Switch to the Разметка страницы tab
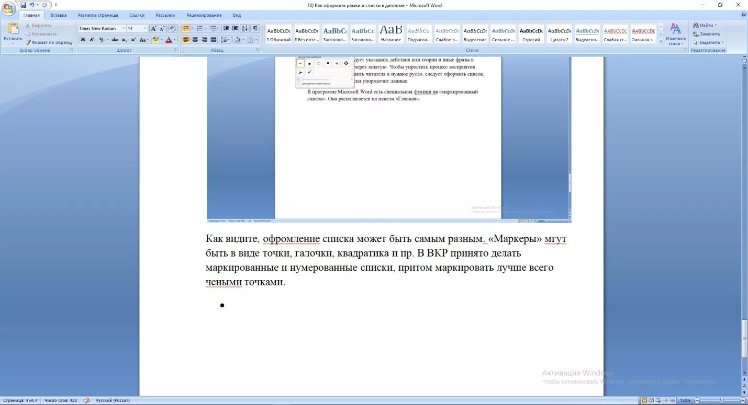The height and width of the screenshot is (405, 748). click(x=98, y=15)
